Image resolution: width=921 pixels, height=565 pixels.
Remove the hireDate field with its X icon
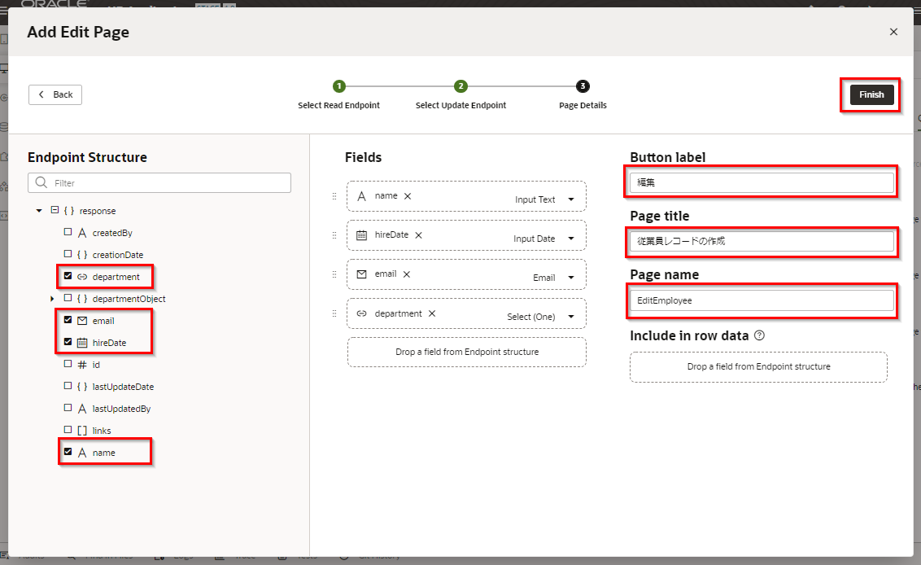[x=418, y=235]
